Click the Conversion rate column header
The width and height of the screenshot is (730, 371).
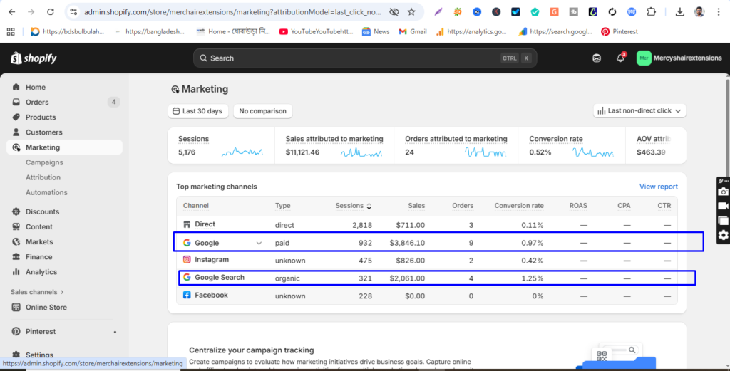point(519,206)
